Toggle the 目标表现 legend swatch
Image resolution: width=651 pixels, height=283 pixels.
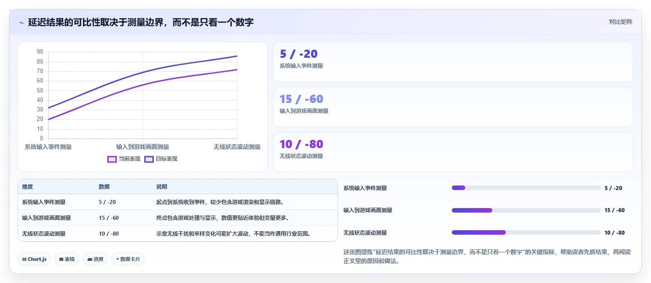(149, 159)
